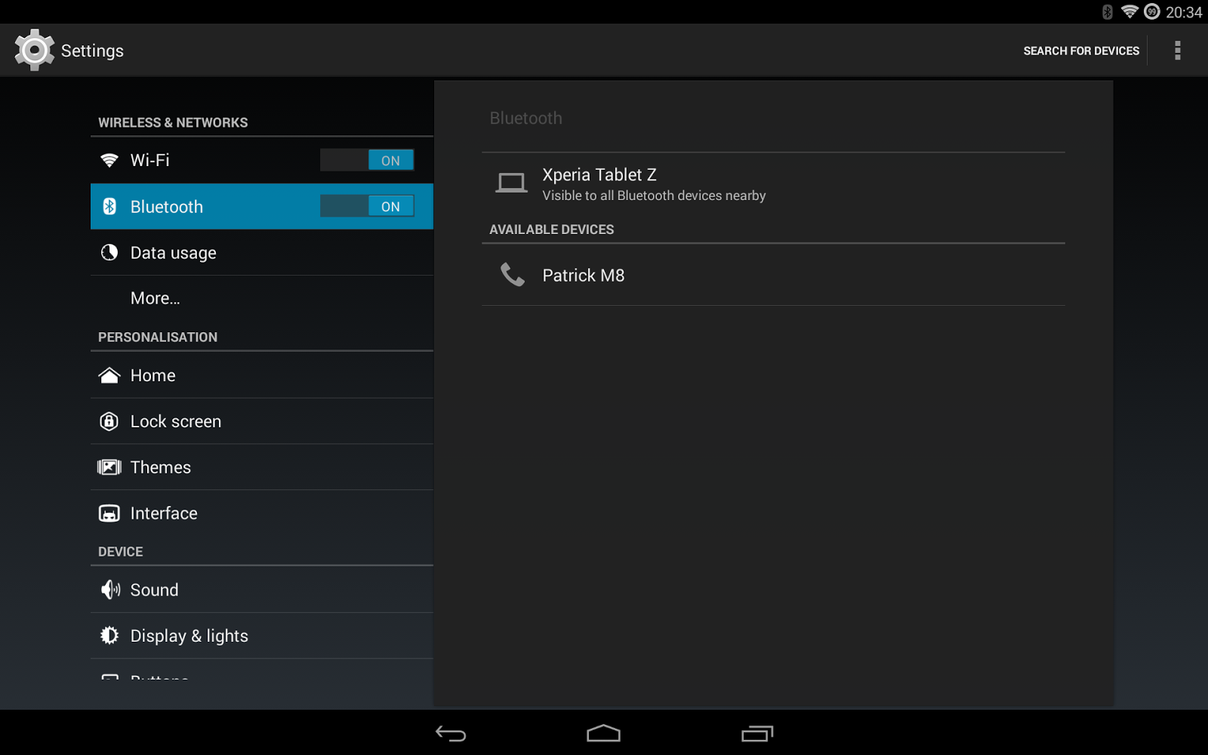The image size is (1208, 755).
Task: Click the Lock screen padlock icon
Action: coord(109,421)
